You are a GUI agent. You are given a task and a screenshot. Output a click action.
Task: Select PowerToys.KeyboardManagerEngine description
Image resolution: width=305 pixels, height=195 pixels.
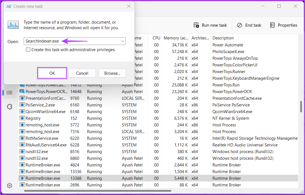[246, 78]
